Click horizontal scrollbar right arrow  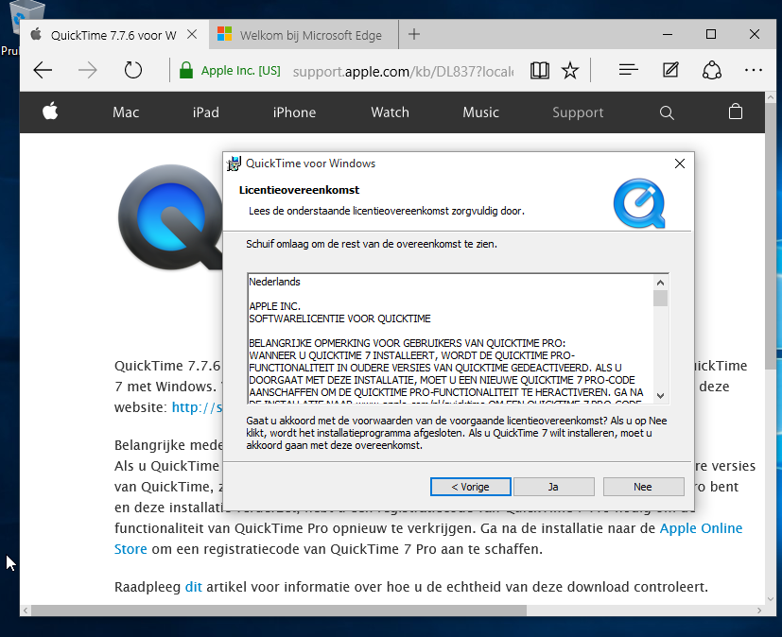759,611
